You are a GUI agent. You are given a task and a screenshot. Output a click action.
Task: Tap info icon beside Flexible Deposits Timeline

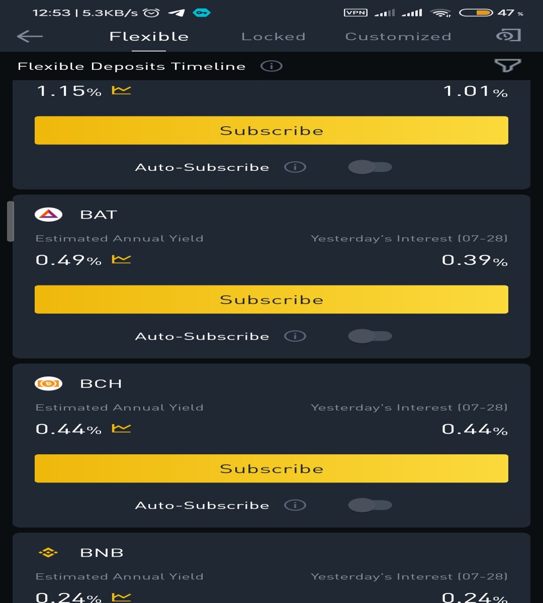point(271,66)
